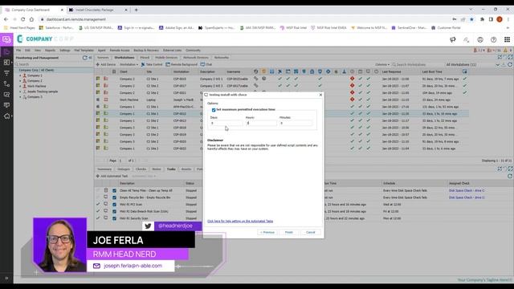Open the product apps grid icon
The width and height of the screenshot is (514, 289).
tap(507, 39)
